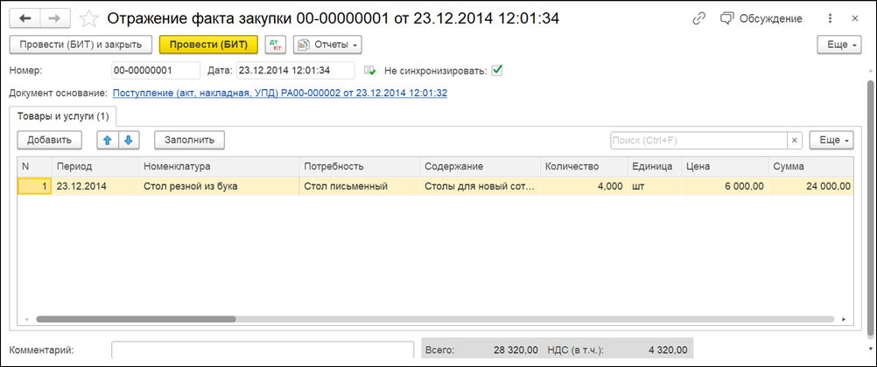Image resolution: width=877 pixels, height=367 pixels.
Task: Move row up with the up arrow
Action: (x=108, y=140)
